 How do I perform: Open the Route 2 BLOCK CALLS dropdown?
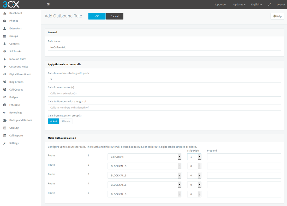[x=145, y=166]
